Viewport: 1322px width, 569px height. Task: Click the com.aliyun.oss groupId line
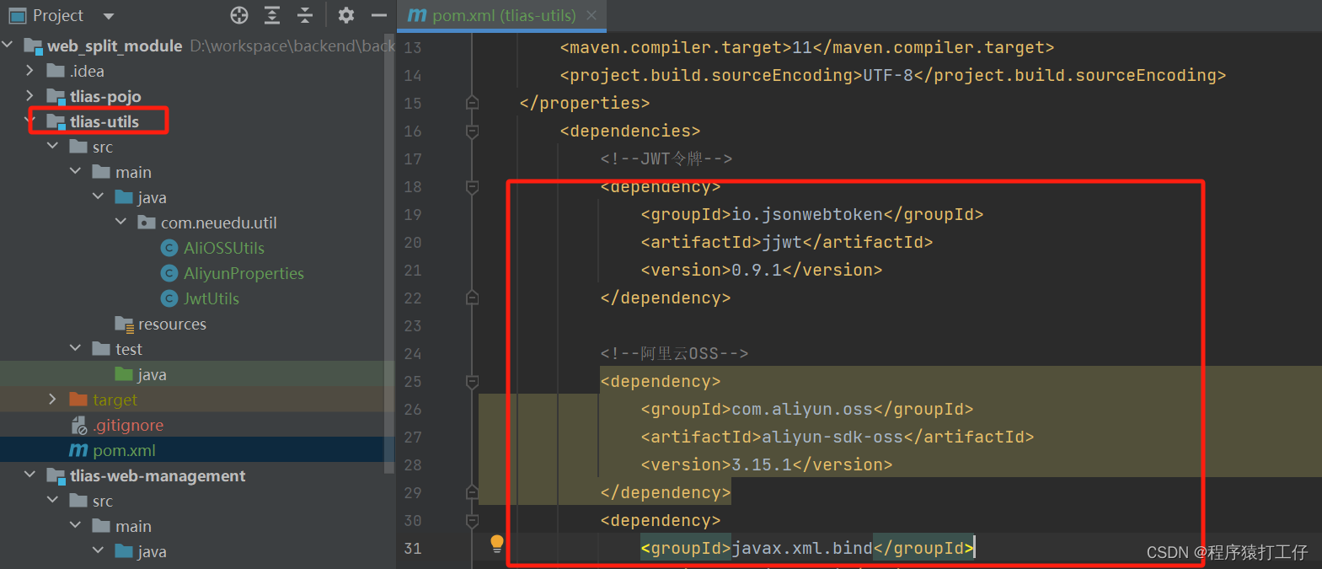coord(807,409)
